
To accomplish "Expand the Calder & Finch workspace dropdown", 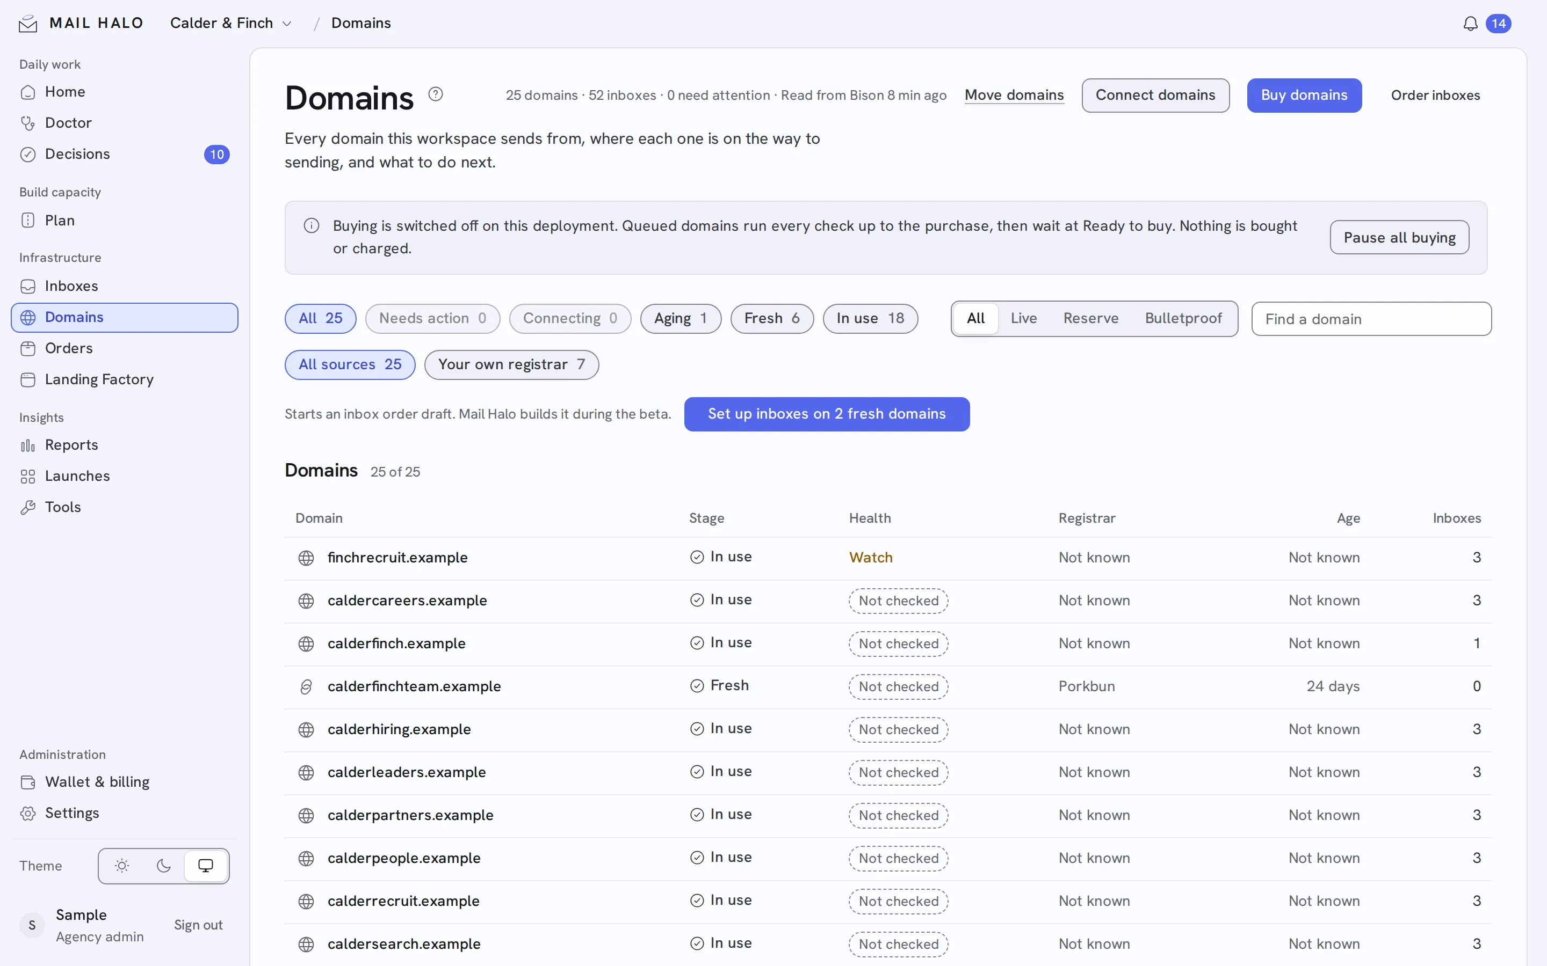I will (x=232, y=24).
